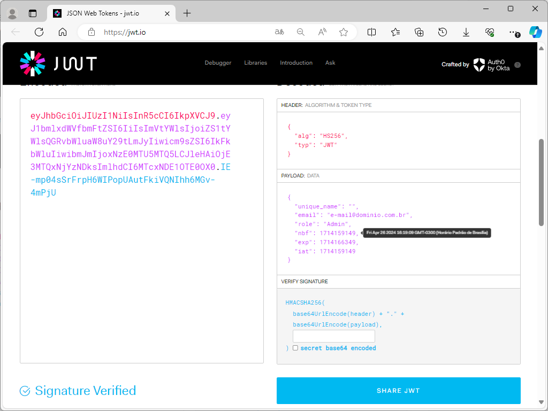The image size is (548, 411).
Task: Click the PAYLOAD: DATA section heading
Action: click(x=300, y=176)
